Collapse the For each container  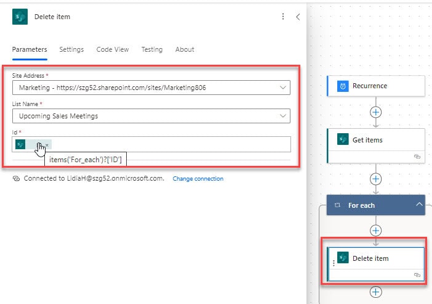coord(419,205)
